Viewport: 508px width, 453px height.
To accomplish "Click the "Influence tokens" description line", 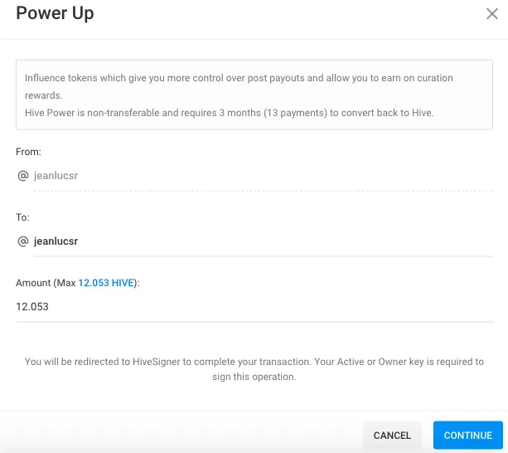I will [239, 86].
